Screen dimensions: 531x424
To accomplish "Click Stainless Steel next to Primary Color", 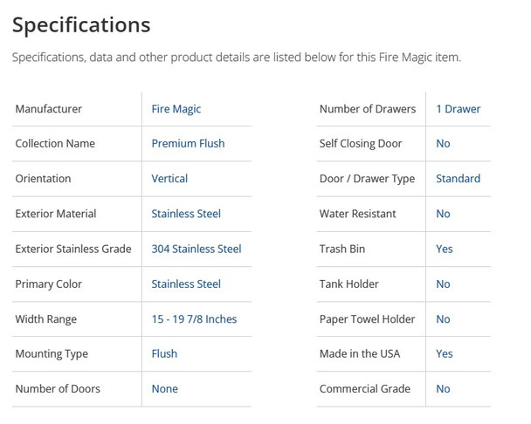I will pyautogui.click(x=185, y=284).
